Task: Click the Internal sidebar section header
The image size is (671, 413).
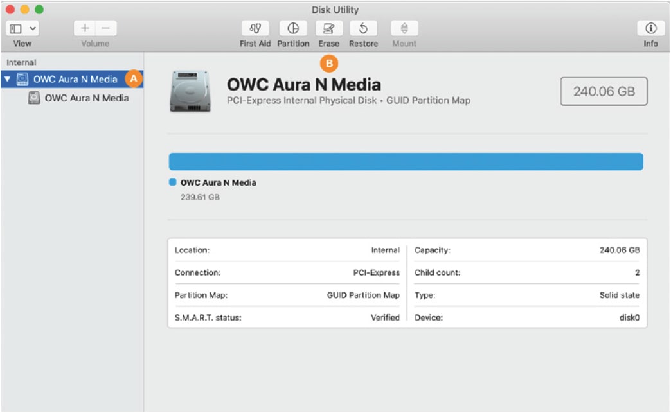Action: click(x=21, y=63)
